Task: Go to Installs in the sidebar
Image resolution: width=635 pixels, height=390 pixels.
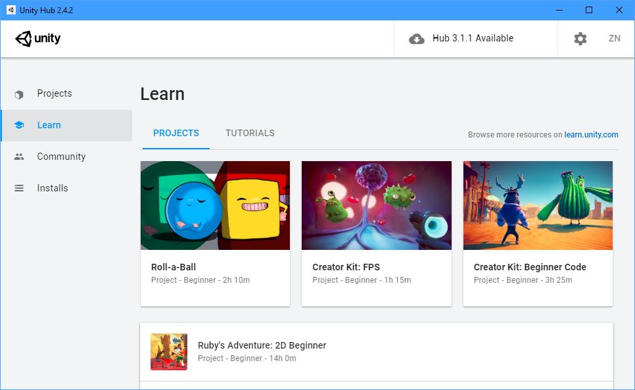Action: (x=53, y=189)
